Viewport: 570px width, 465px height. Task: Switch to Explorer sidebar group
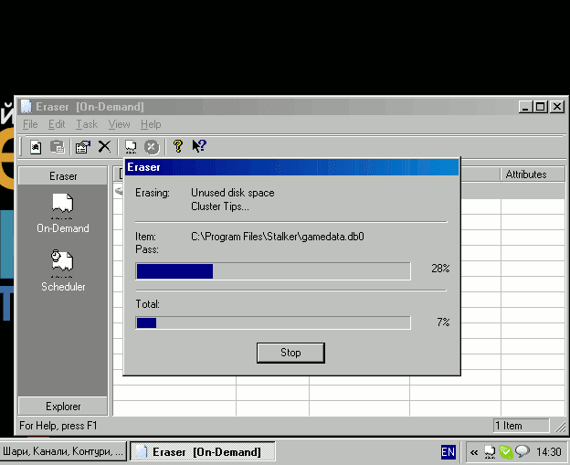63,407
